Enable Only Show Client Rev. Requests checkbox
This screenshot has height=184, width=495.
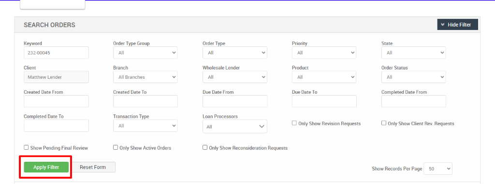click(384, 123)
